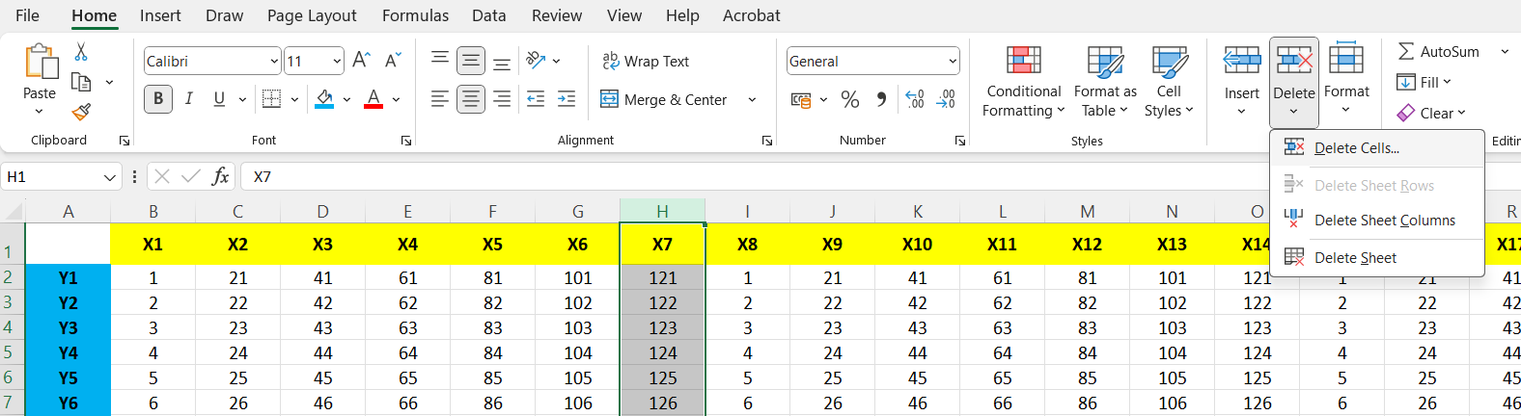Open the General number format dropdown
The height and width of the screenshot is (416, 1521).
point(953,61)
